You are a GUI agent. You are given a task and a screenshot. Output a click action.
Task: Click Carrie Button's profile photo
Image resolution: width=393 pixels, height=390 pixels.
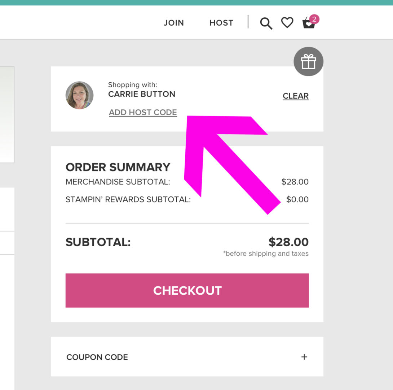click(x=79, y=95)
